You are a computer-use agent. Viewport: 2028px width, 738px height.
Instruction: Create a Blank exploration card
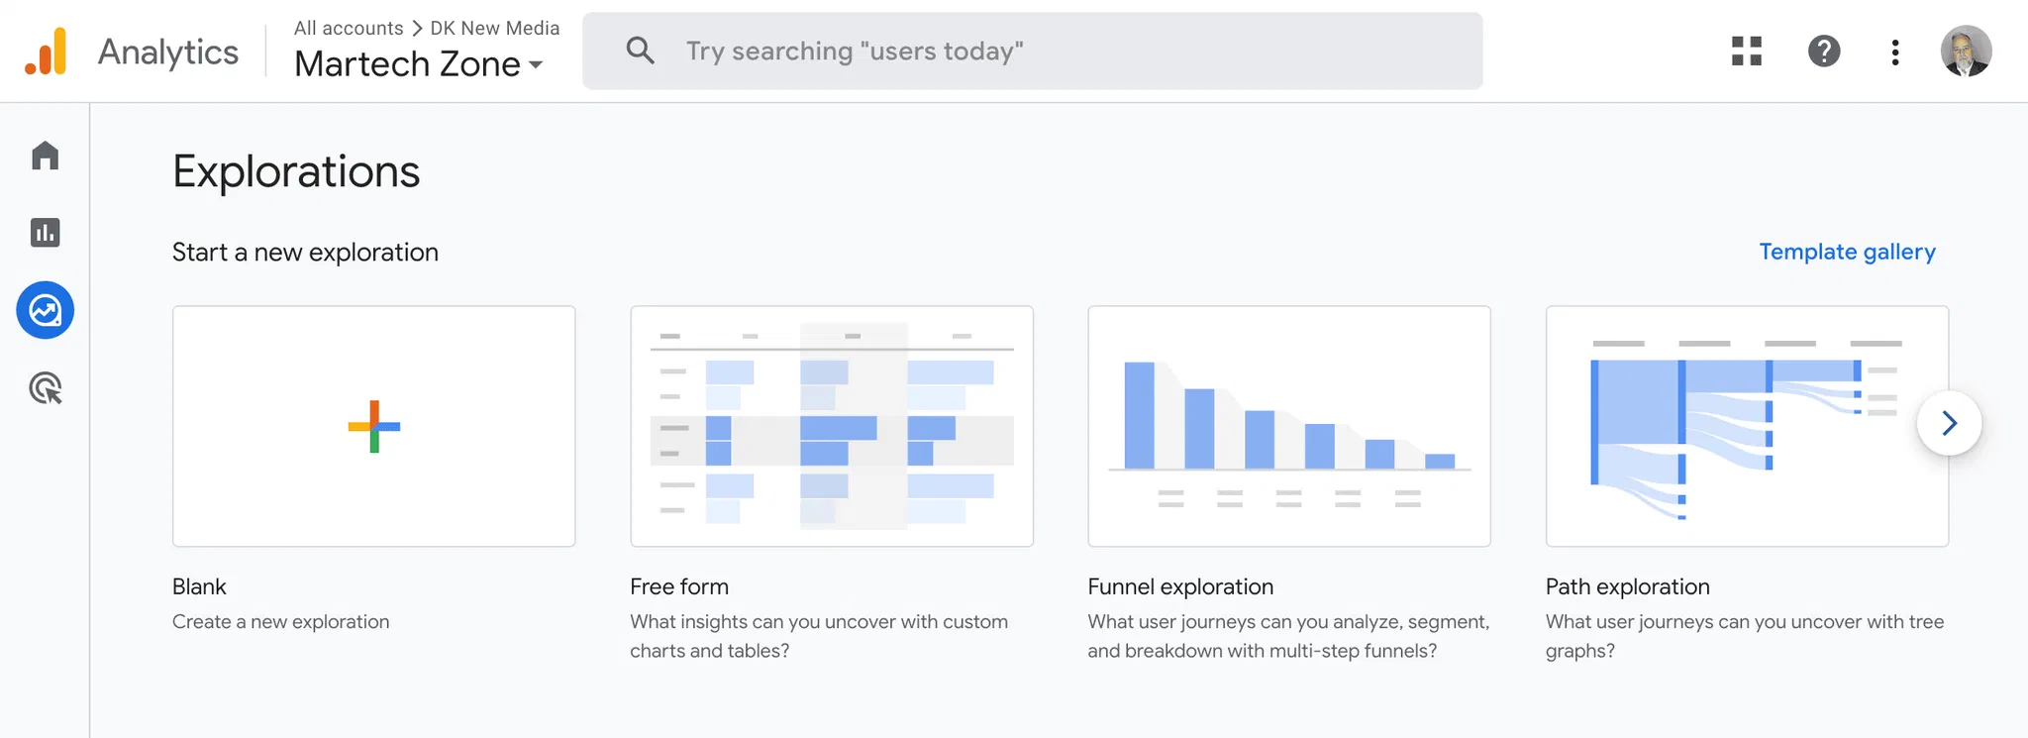373,426
